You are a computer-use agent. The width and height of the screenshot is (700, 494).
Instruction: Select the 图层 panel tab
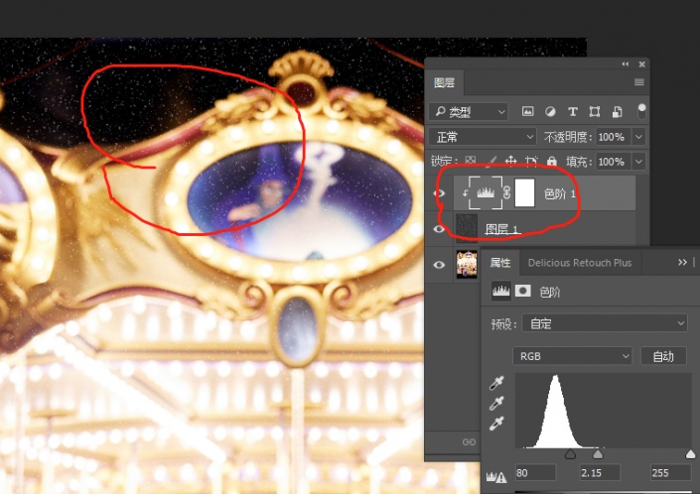[x=444, y=82]
